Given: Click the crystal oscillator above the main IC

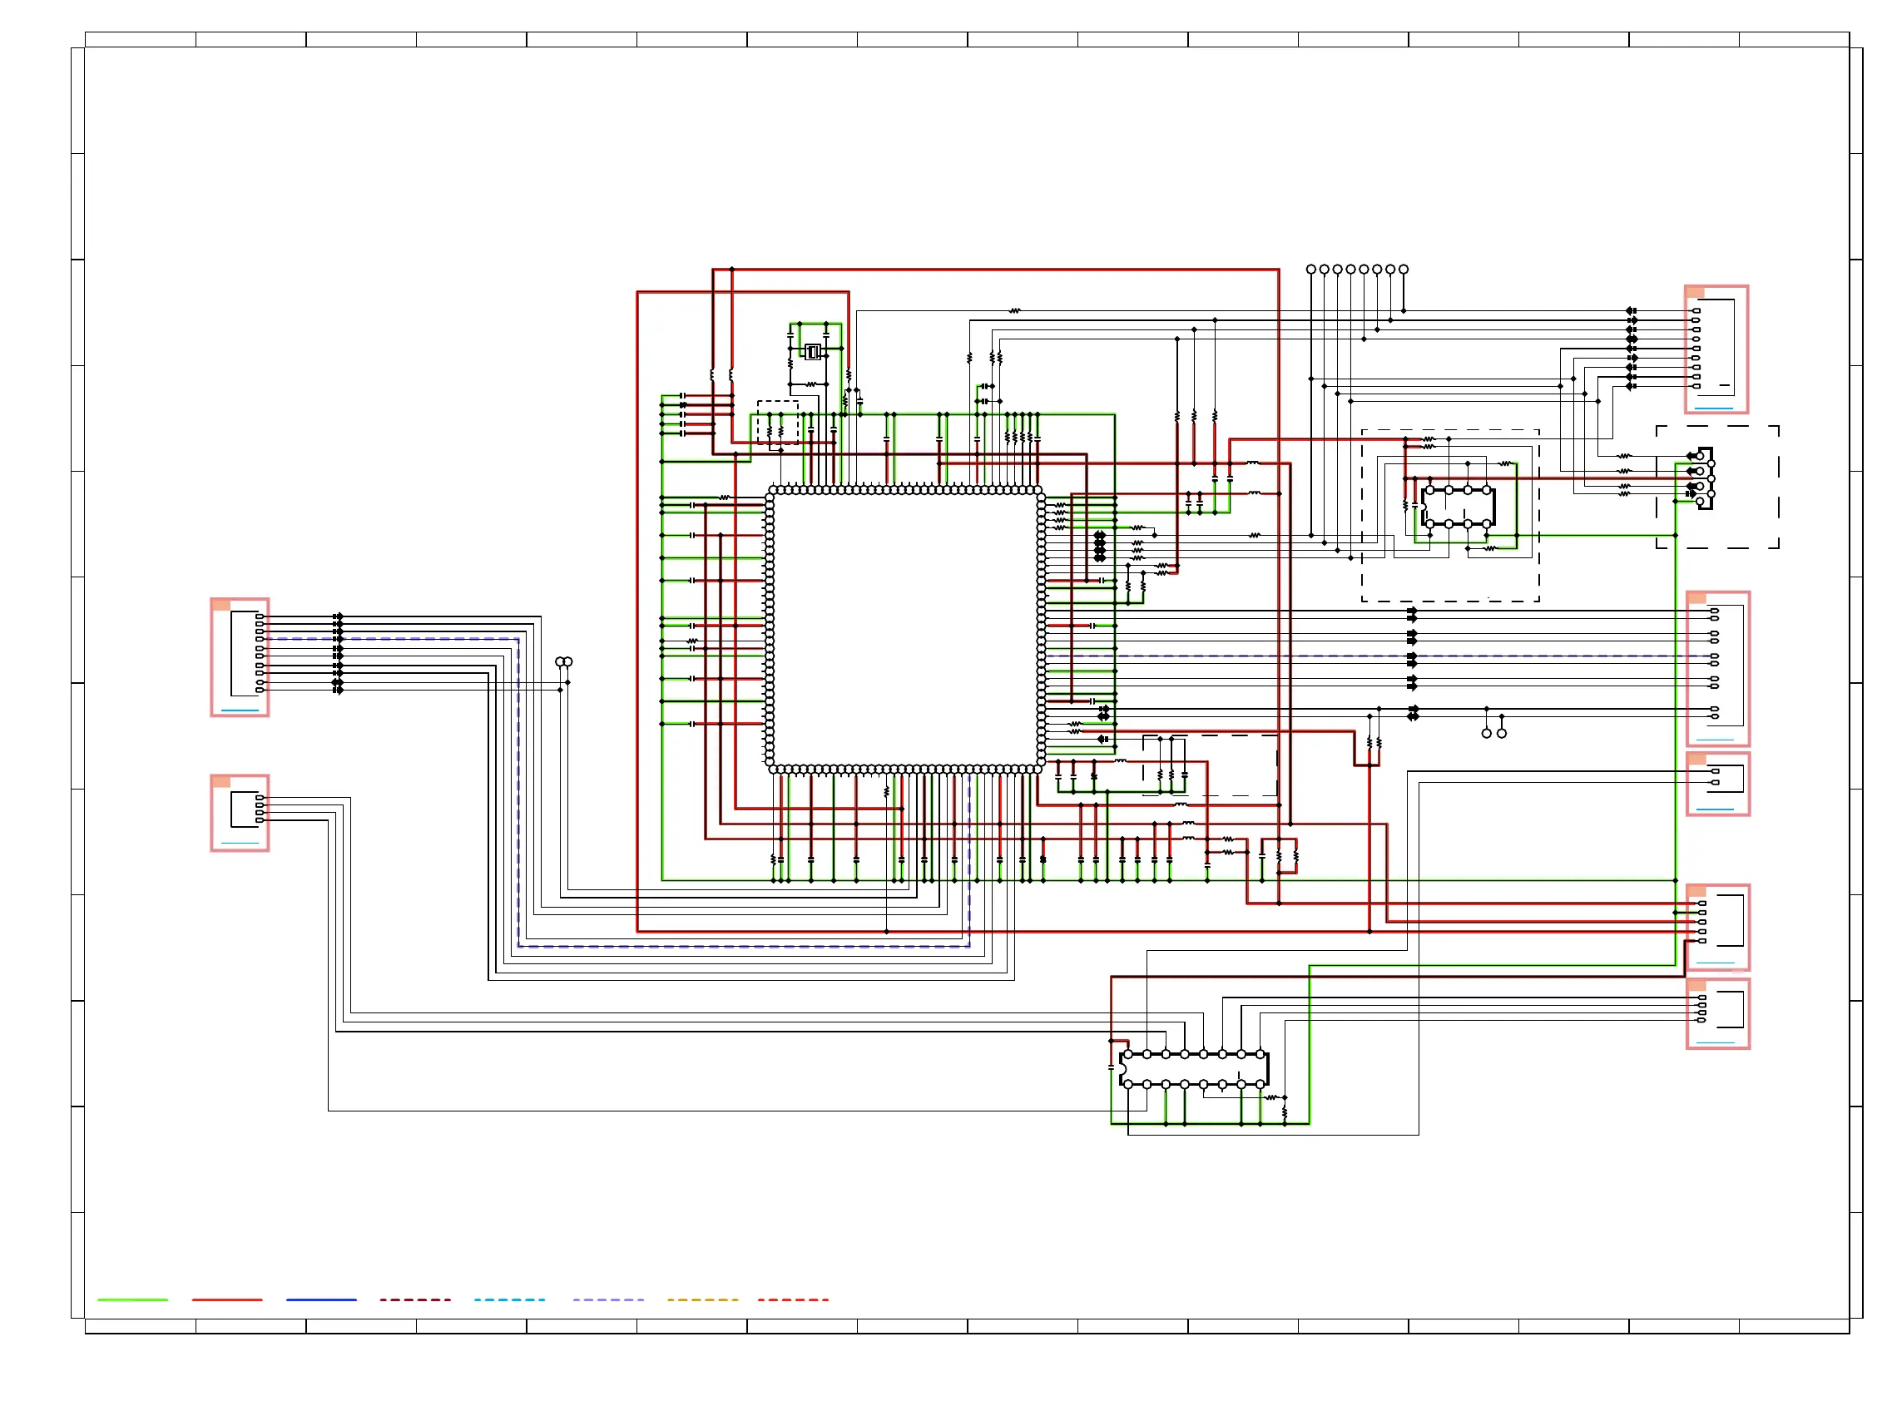Looking at the screenshot, I should (x=813, y=351).
